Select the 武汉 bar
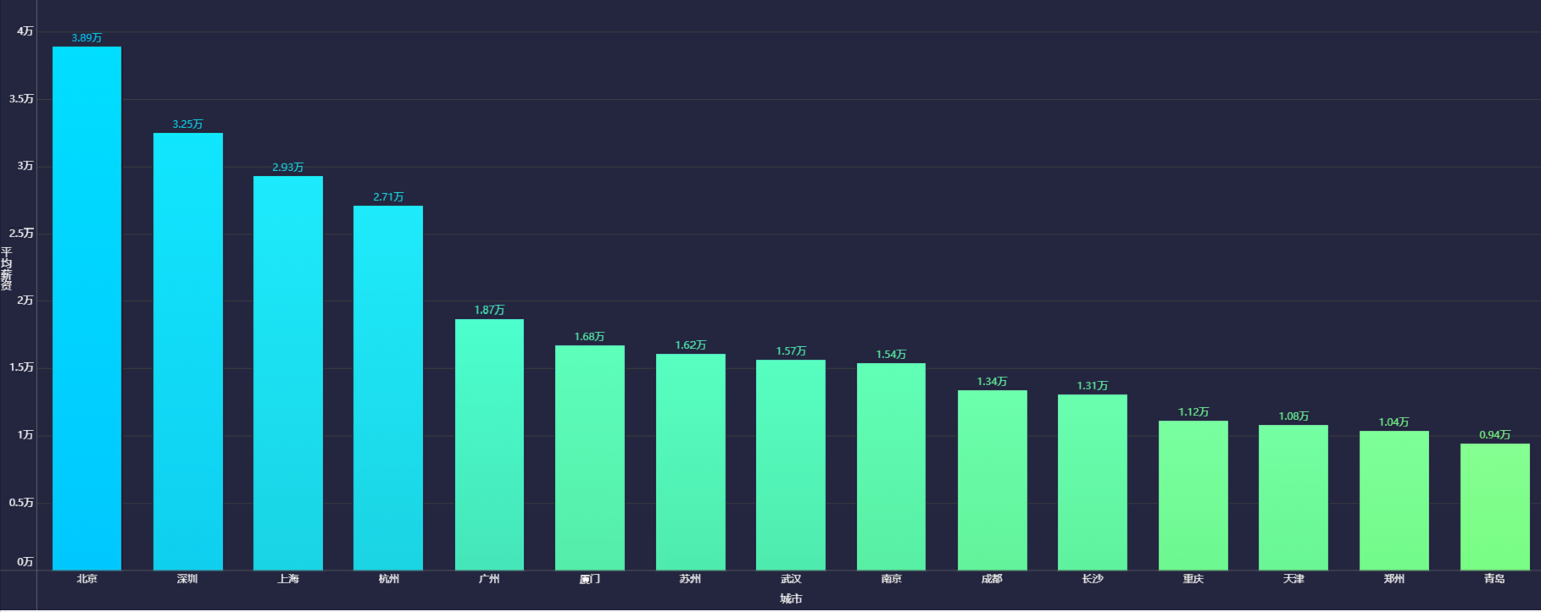 [791, 465]
